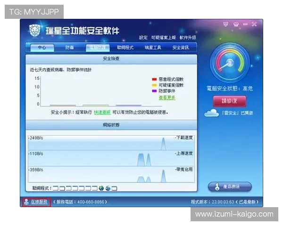Viewport: 283px width, 226px height.
Task: Click the version 23.00.03.63 text
Action: click(223, 202)
